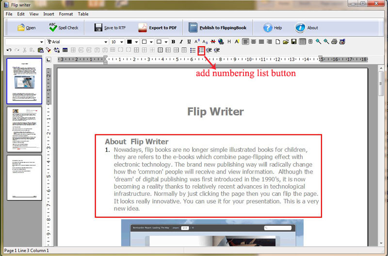Select the third page thumbnail
Viewport: 388px width, 256px height.
pos(24,177)
